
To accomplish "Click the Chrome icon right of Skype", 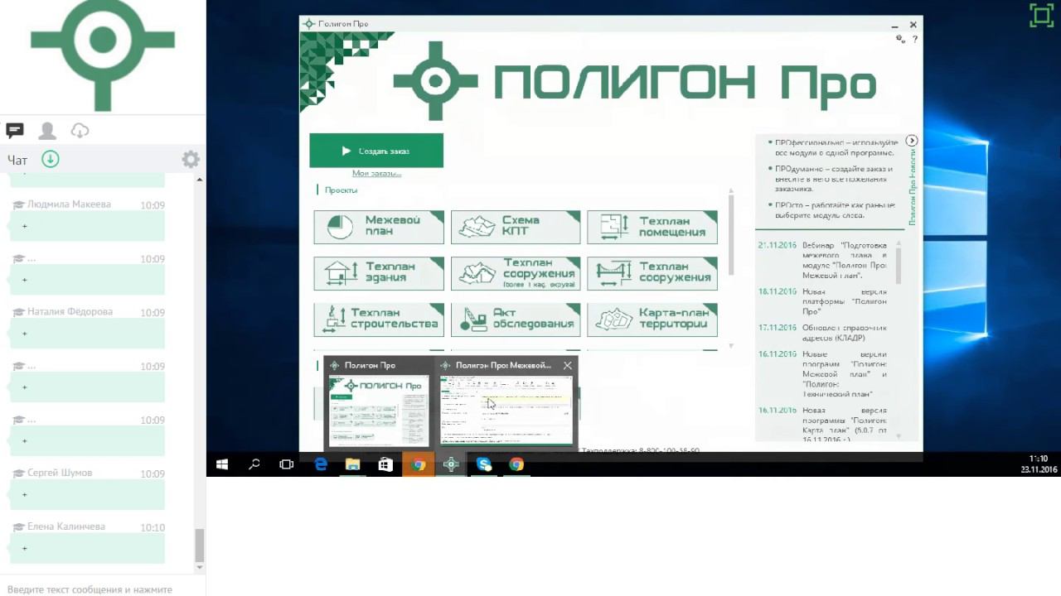I will pyautogui.click(x=516, y=464).
